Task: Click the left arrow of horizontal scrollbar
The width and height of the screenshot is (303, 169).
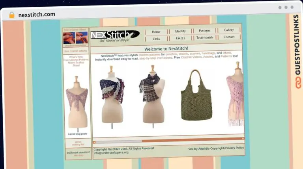Action: 94,141
